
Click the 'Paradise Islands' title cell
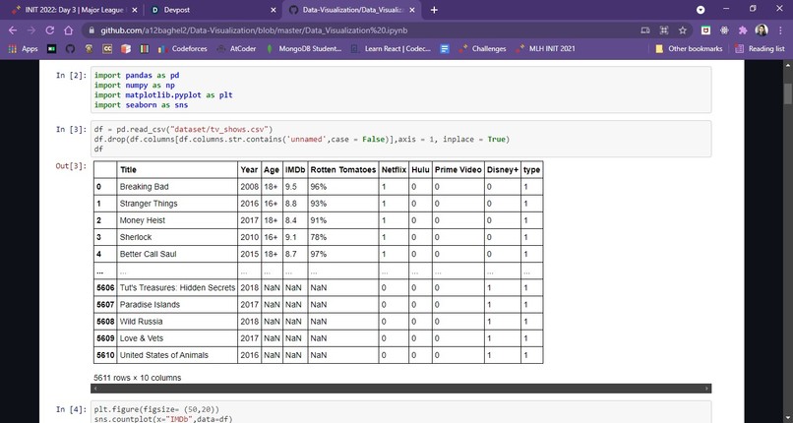[177, 305]
